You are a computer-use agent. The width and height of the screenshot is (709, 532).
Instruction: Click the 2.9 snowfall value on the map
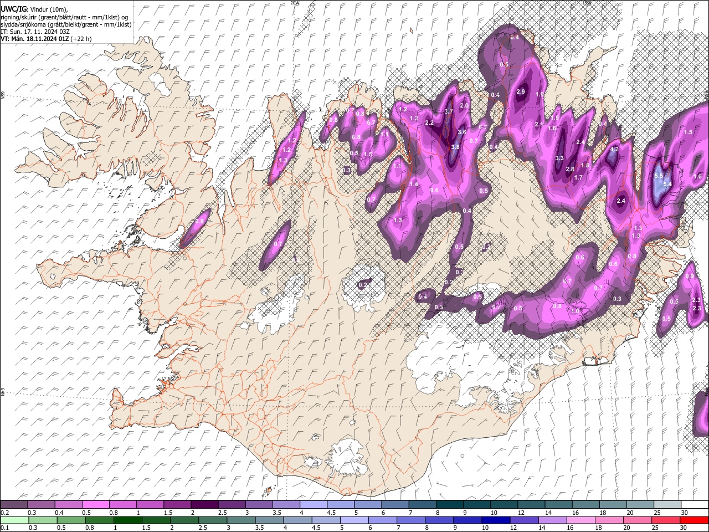point(521,92)
